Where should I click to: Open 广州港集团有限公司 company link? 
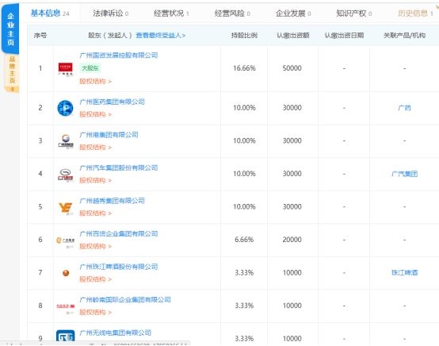[109, 135]
